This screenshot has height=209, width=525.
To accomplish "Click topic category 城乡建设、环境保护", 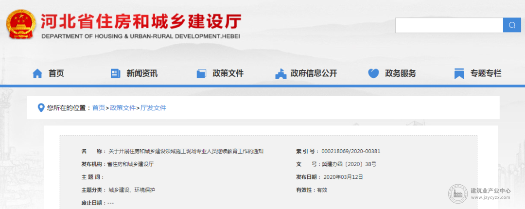I will pos(132,190).
